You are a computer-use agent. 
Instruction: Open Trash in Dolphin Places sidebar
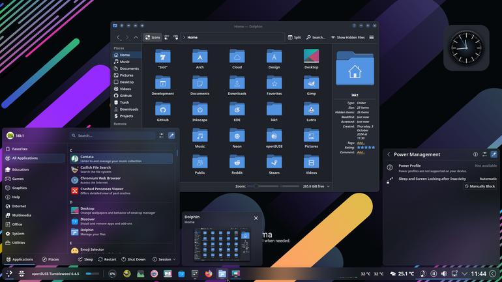(x=126, y=102)
